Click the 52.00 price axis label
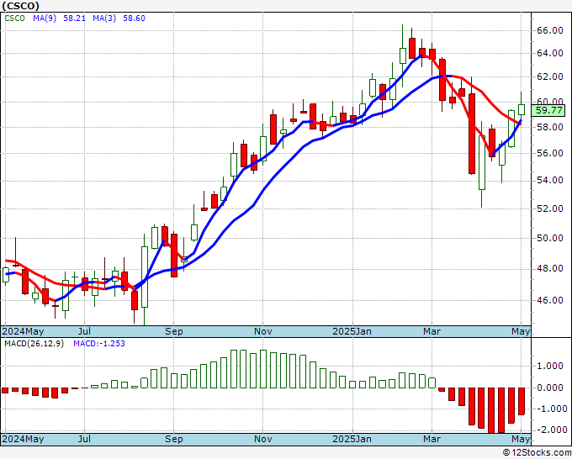The width and height of the screenshot is (572, 459). point(550,208)
